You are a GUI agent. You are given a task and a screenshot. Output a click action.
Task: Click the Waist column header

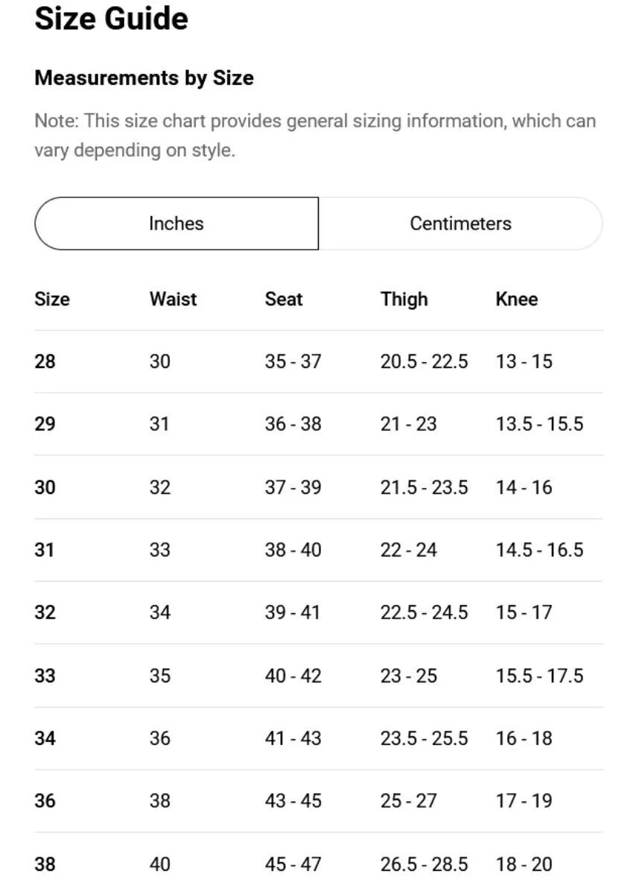[x=174, y=299]
